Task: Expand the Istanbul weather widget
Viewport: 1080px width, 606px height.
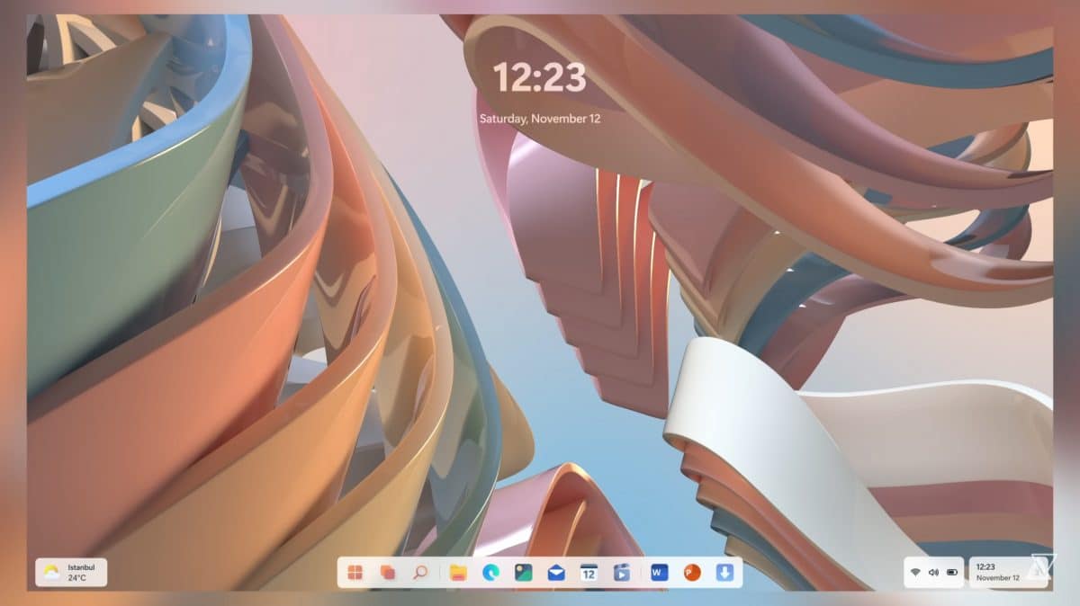Action: (72, 572)
